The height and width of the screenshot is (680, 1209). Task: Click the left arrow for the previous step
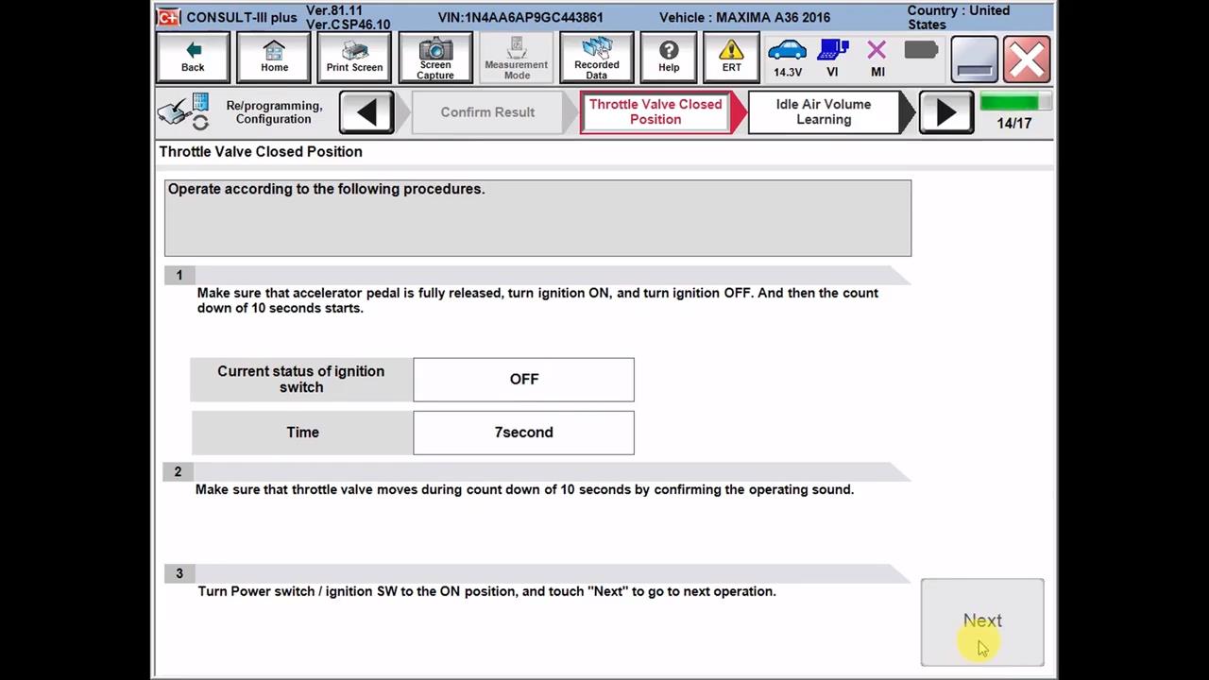366,112
